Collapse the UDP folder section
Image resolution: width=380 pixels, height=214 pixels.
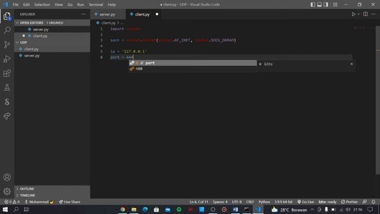tap(52, 42)
